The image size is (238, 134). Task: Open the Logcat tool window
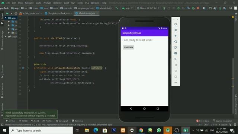(x=62, y=121)
